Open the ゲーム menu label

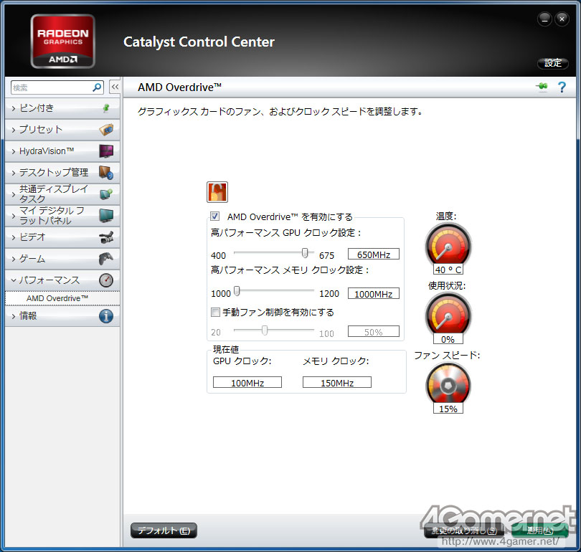coord(32,258)
